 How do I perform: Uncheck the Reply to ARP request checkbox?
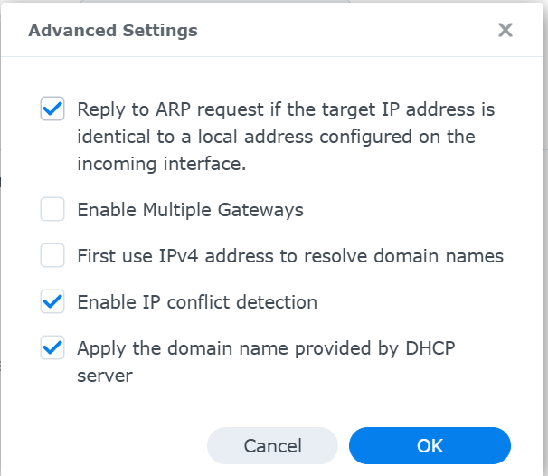coord(52,109)
